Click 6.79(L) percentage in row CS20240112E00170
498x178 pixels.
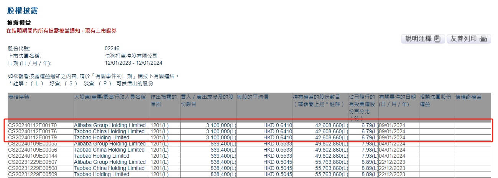(x=370, y=125)
